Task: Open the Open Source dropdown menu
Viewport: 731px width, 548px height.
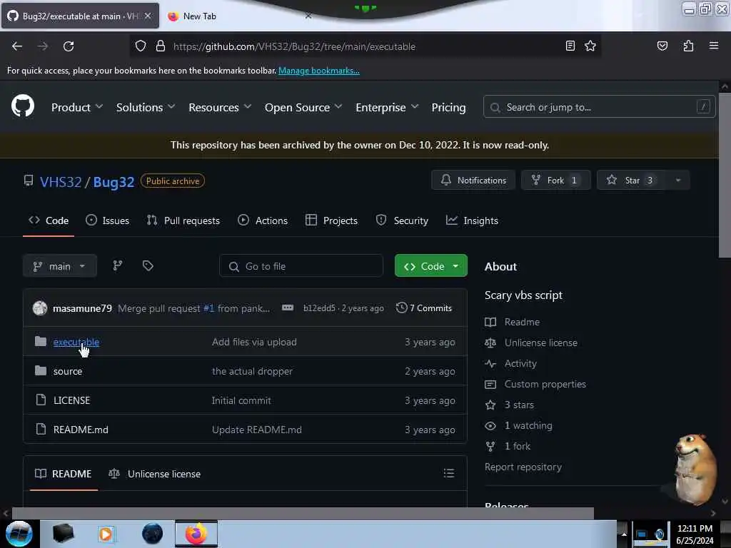Action: (x=303, y=107)
